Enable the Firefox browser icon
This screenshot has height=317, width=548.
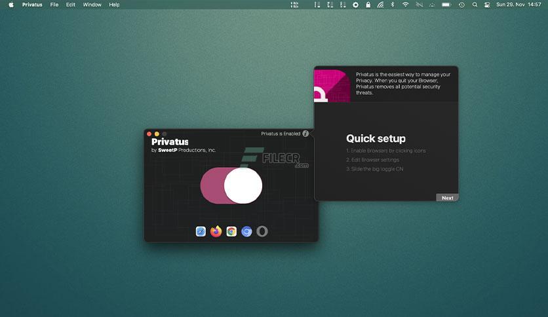216,231
